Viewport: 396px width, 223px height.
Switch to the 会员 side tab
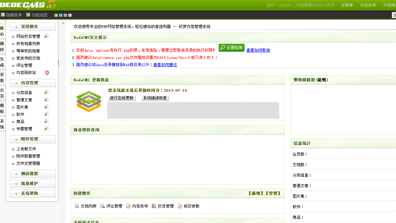(x=2, y=93)
